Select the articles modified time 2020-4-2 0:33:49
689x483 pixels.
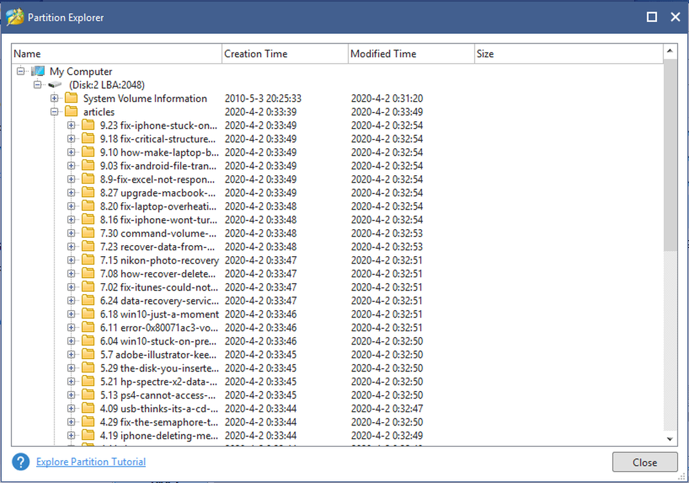click(387, 112)
